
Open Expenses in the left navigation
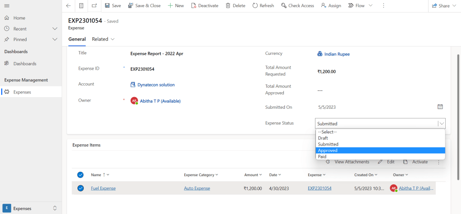[22, 92]
